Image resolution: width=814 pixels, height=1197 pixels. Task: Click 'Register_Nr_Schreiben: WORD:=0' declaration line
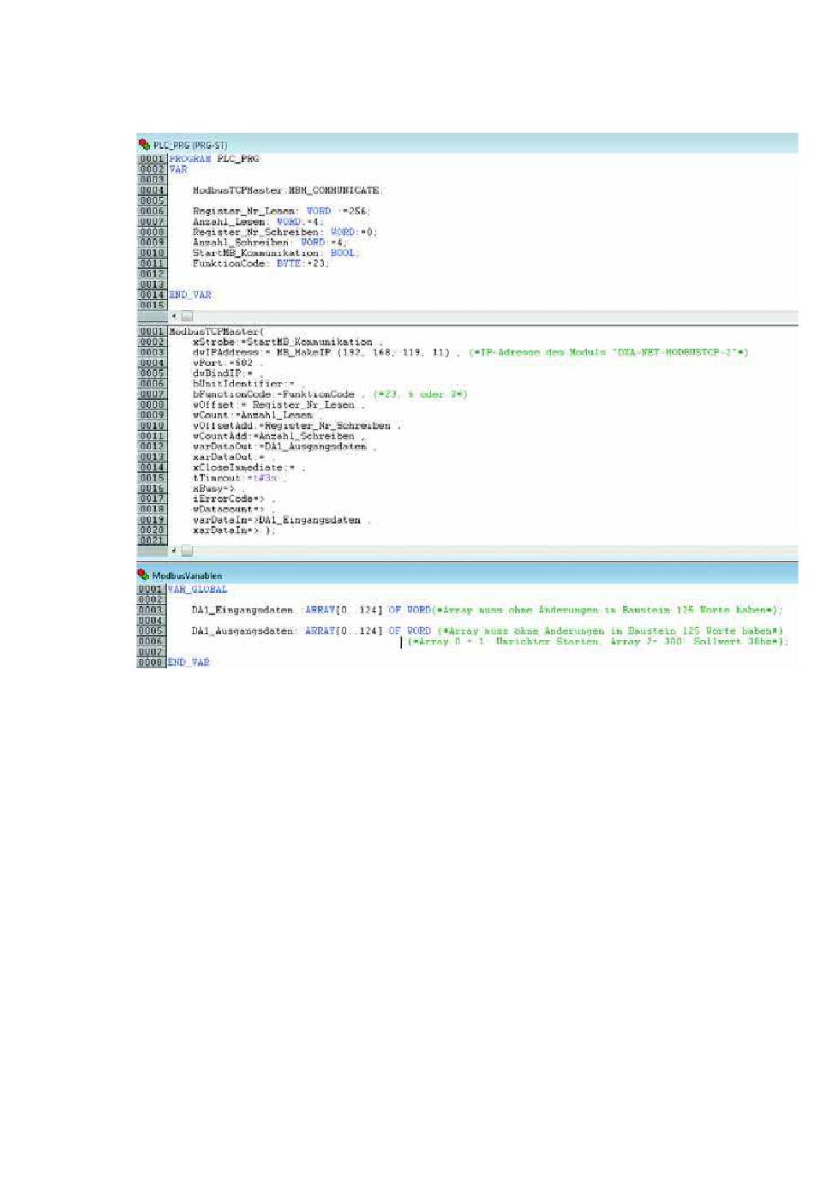tap(284, 232)
